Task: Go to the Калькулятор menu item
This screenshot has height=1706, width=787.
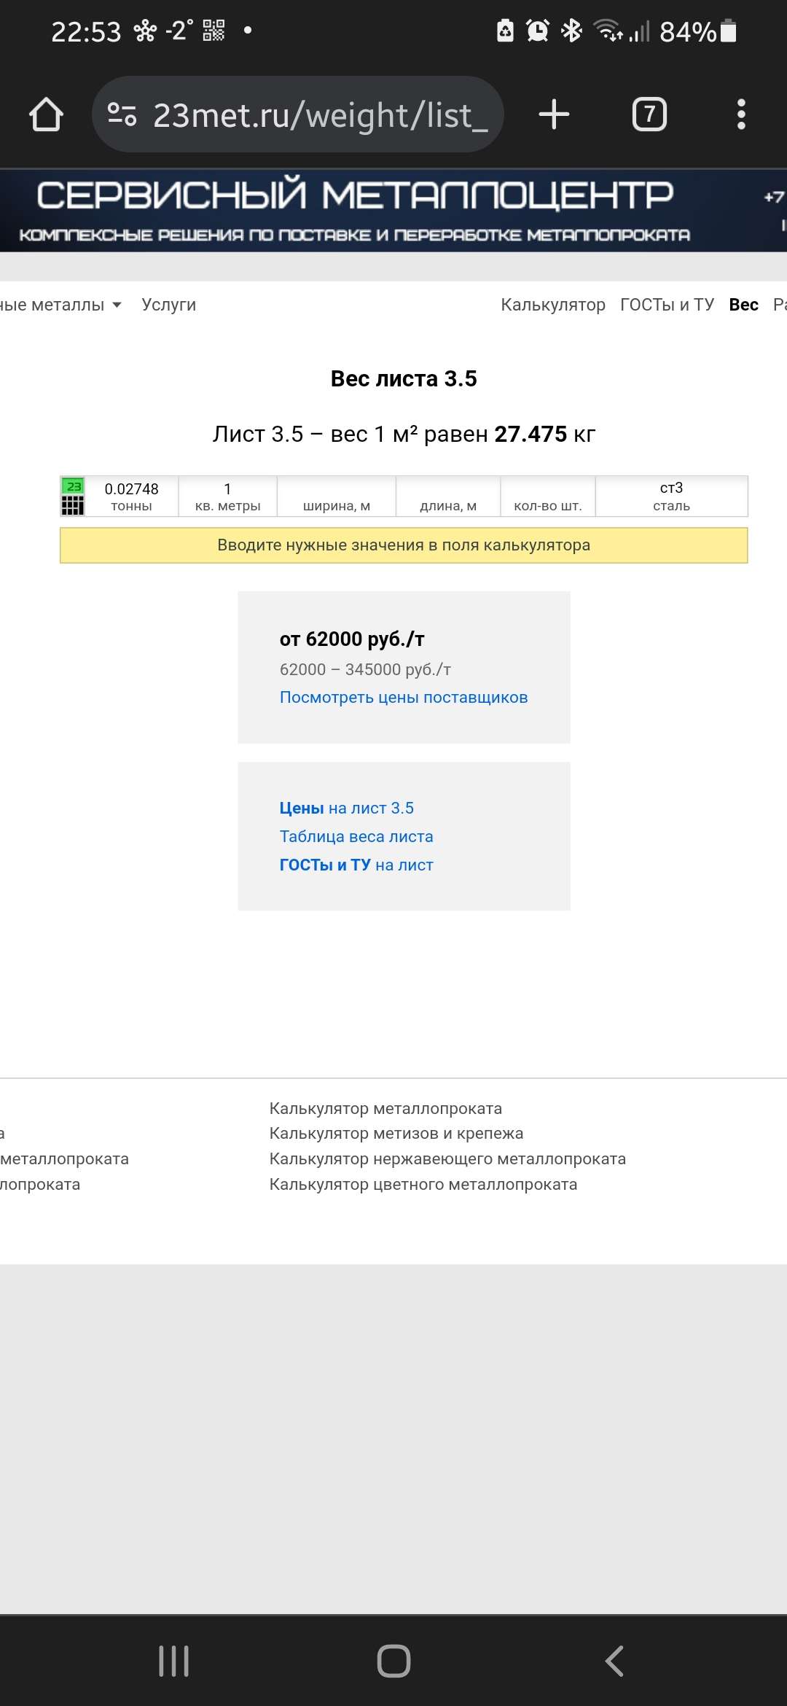Action: (x=552, y=305)
